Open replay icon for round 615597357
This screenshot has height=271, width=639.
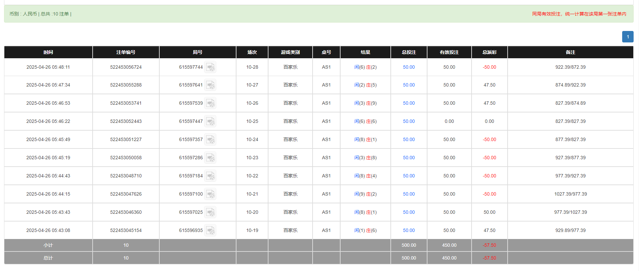tap(210, 140)
